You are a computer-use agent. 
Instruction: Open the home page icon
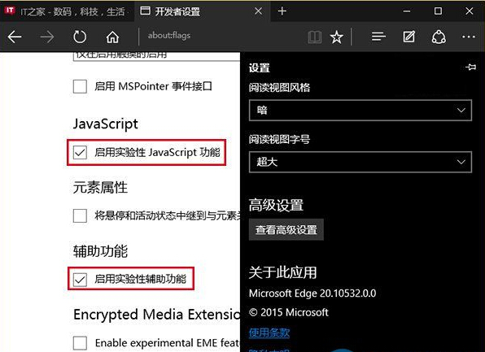click(112, 37)
